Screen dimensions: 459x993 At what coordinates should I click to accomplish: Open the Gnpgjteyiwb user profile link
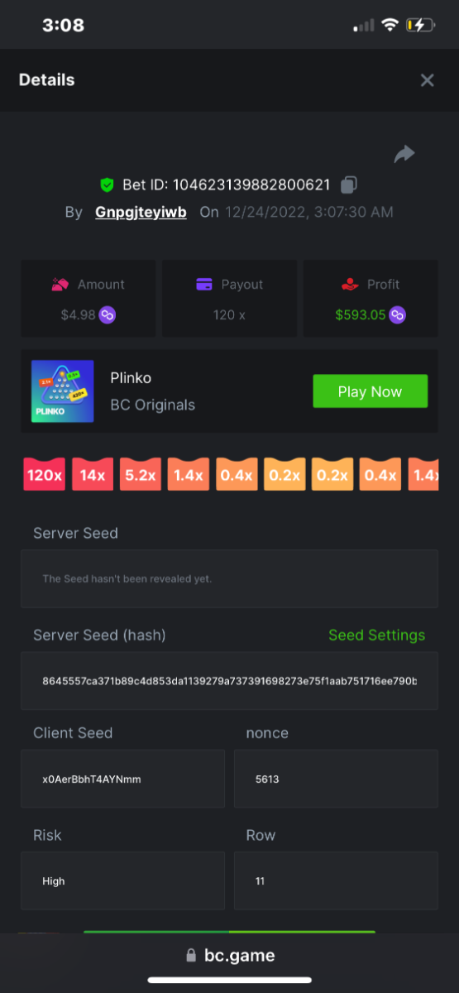coord(141,212)
